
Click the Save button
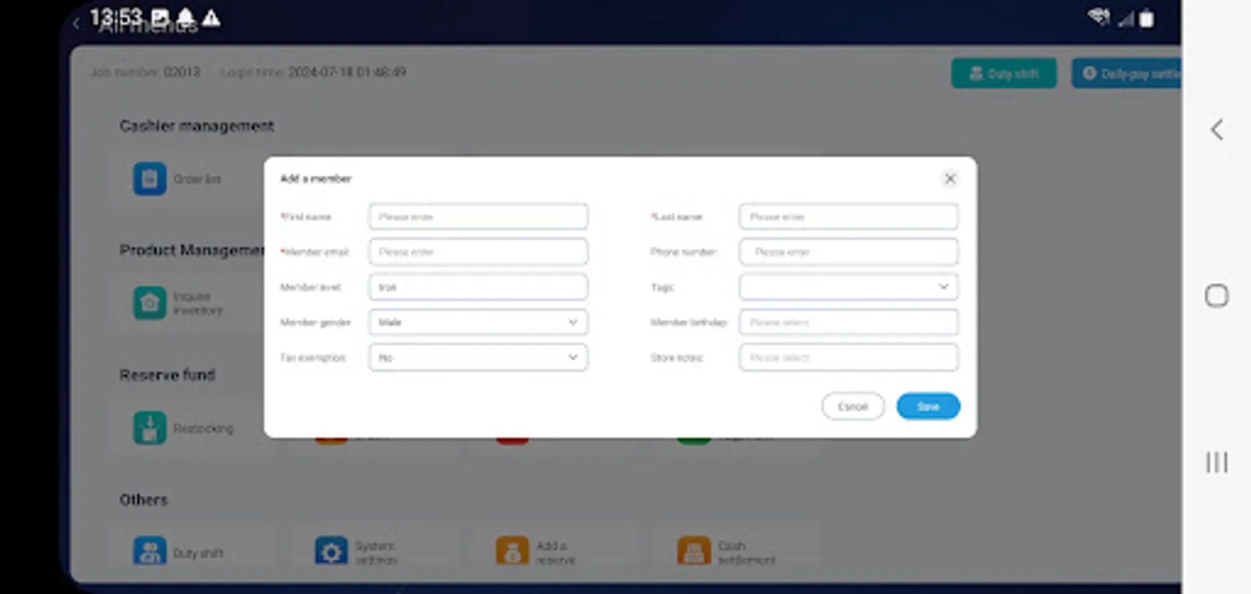928,406
